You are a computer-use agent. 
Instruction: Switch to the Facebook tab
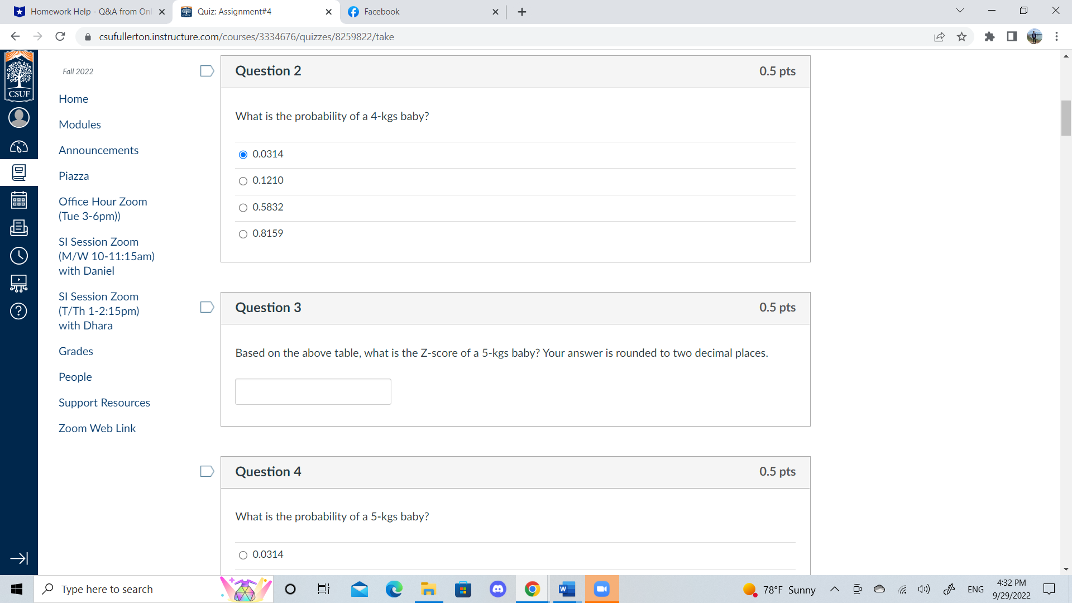tap(413, 11)
